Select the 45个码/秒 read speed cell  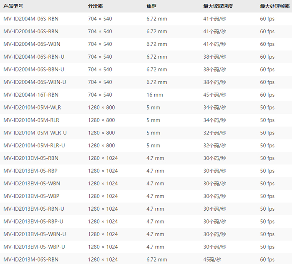(214, 95)
